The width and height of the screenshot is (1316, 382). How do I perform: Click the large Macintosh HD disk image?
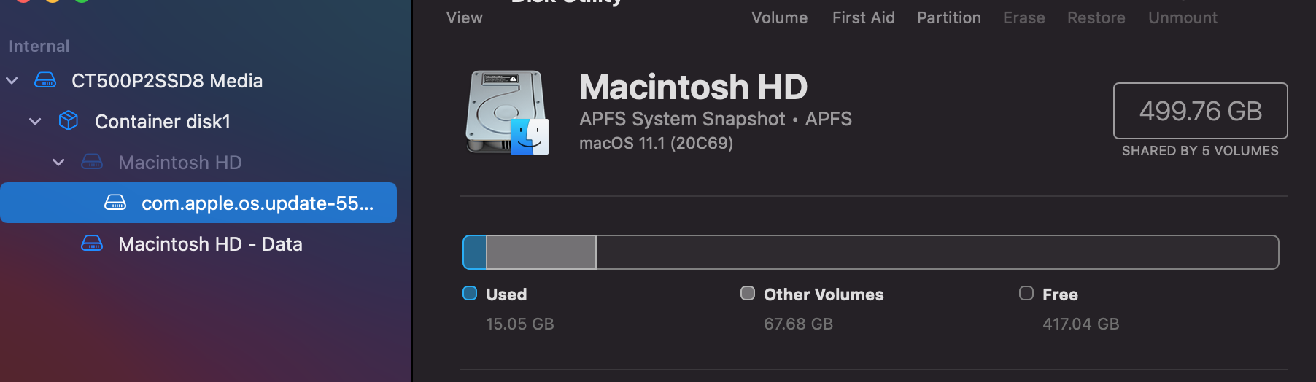point(508,113)
